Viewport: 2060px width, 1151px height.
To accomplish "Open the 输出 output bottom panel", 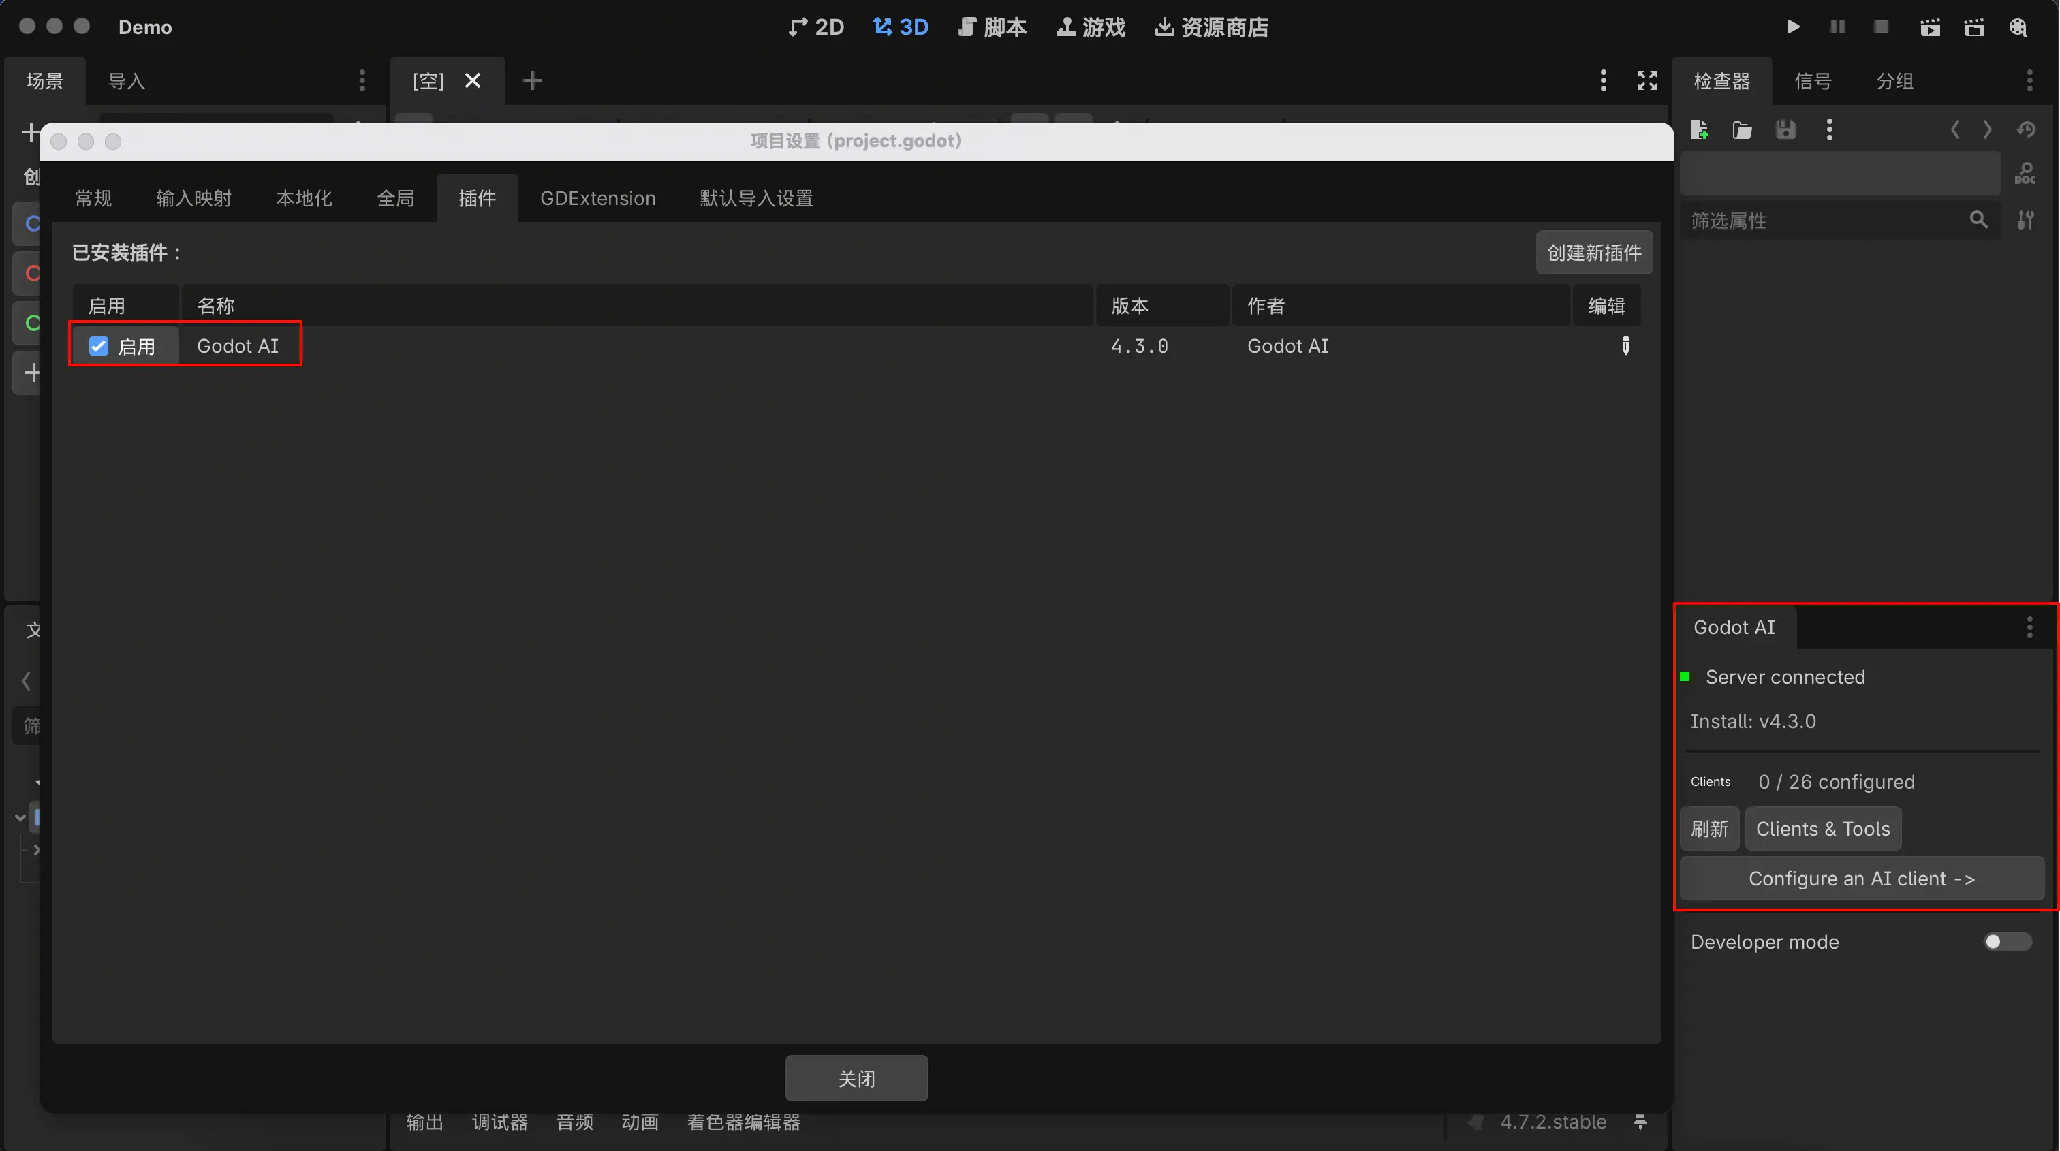I will click(424, 1122).
